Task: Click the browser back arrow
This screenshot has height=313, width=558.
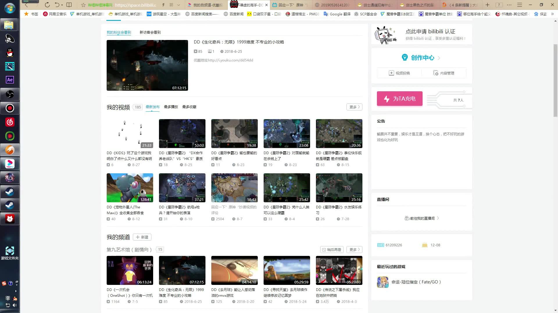Action: tap(26, 5)
